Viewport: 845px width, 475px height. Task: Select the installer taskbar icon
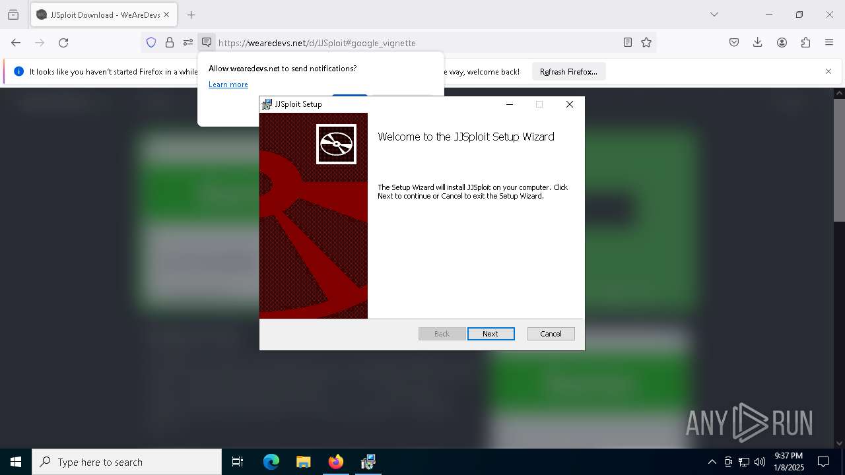coord(368,462)
